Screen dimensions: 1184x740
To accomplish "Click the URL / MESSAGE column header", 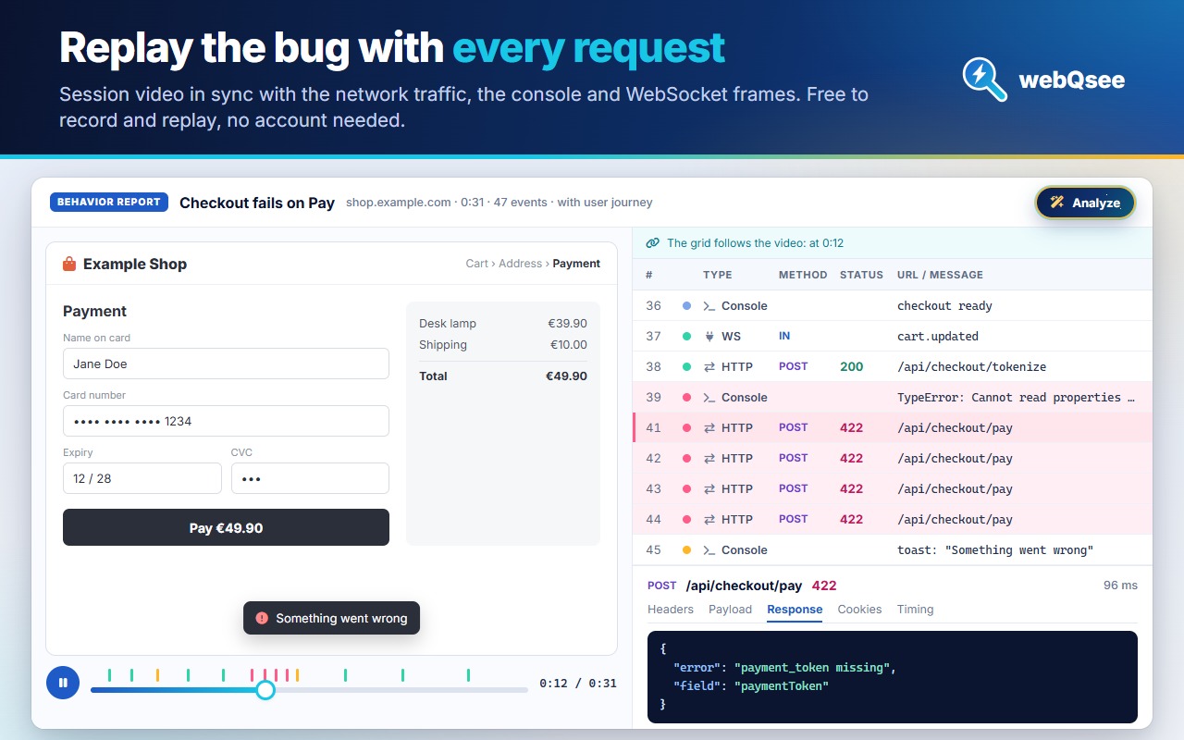I will pyautogui.click(x=940, y=275).
